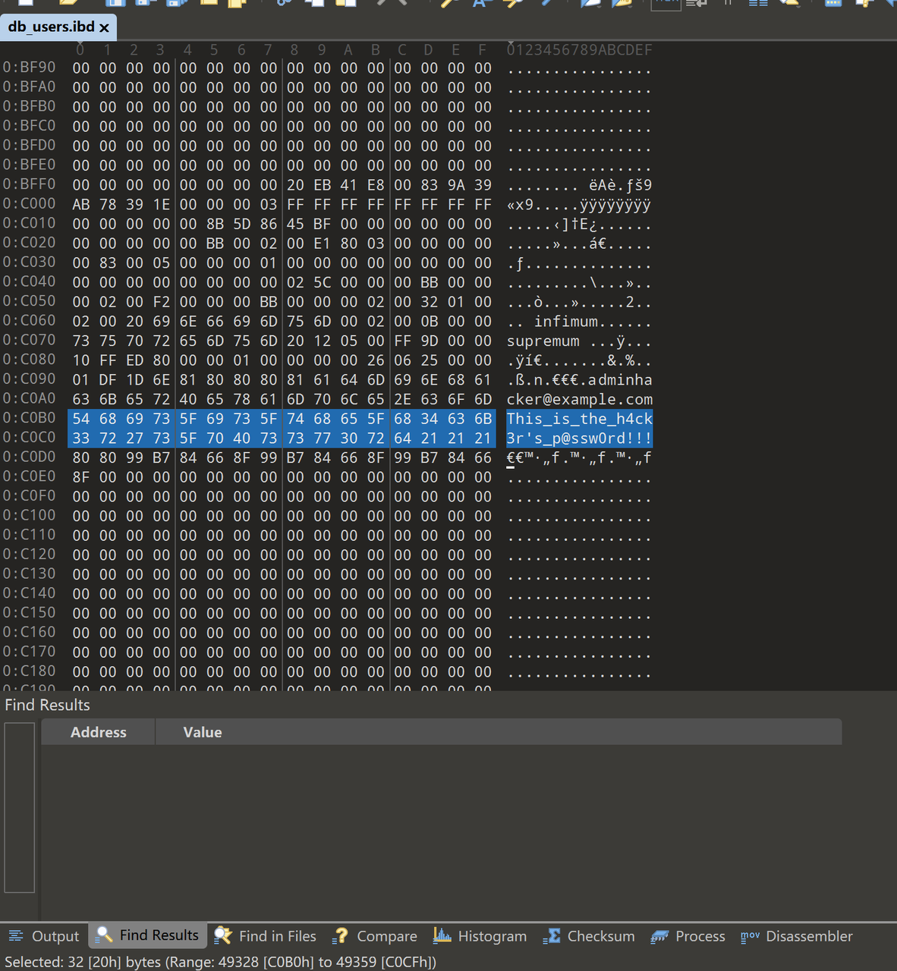Open the Checksum panel
This screenshot has height=971, width=897.
589,936
